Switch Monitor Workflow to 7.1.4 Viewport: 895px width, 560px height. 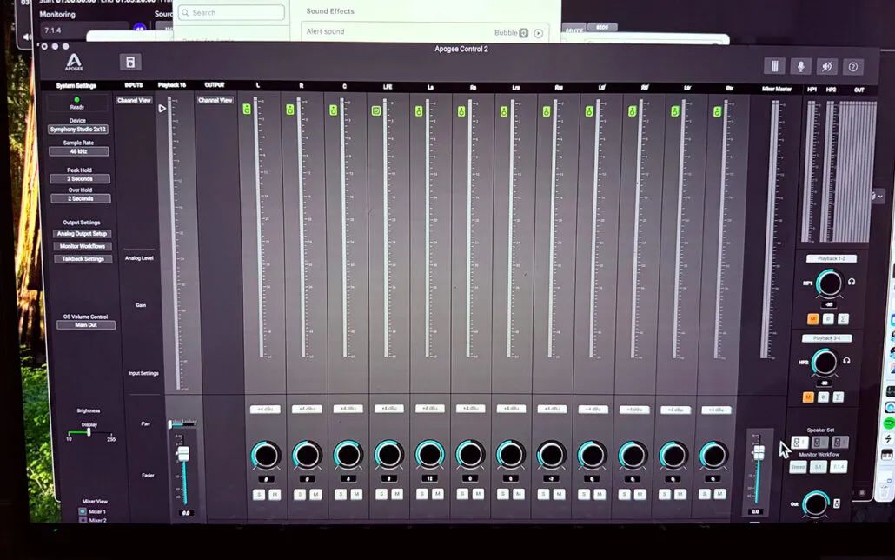[838, 468]
